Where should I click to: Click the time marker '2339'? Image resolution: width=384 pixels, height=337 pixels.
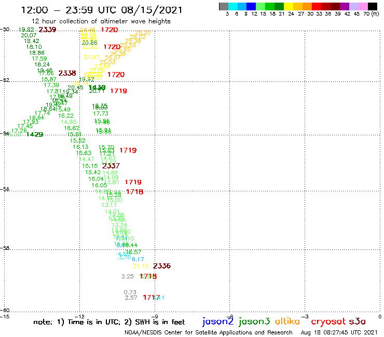coord(48,30)
